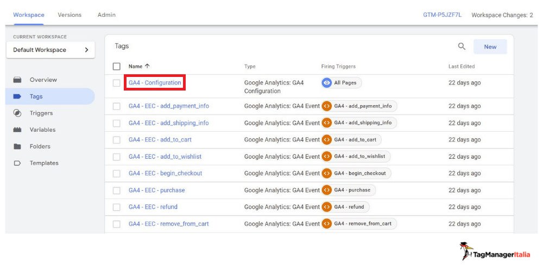Click the Last Edited column header
The image size is (543, 271).
point(462,66)
